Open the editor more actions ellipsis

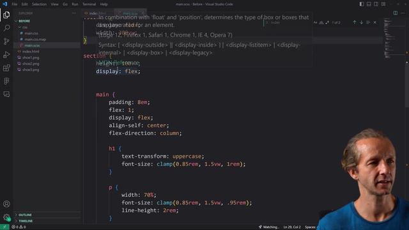tap(403, 13)
